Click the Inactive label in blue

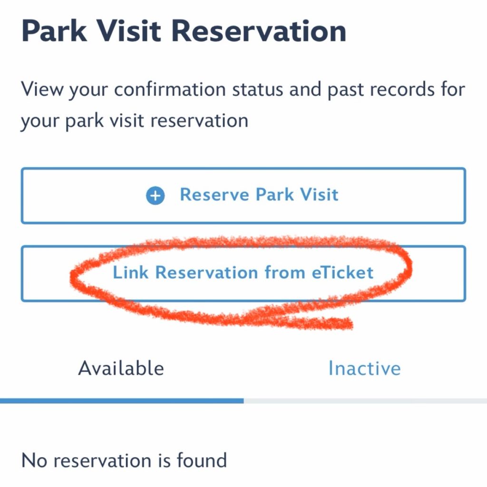point(365,368)
